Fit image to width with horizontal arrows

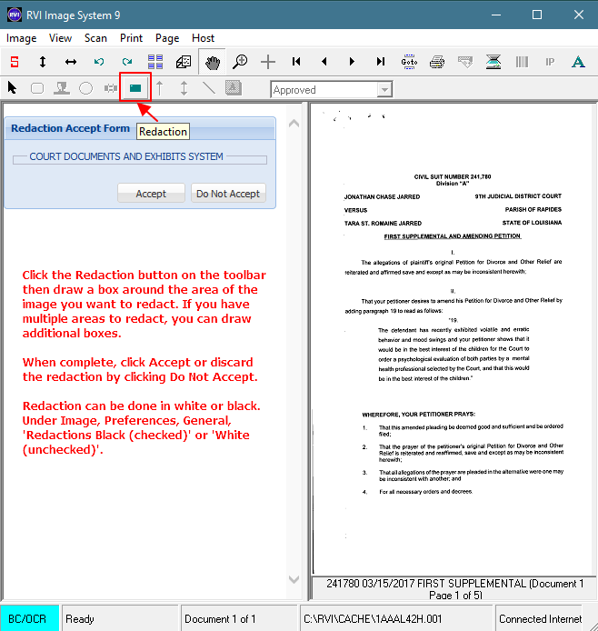71,62
